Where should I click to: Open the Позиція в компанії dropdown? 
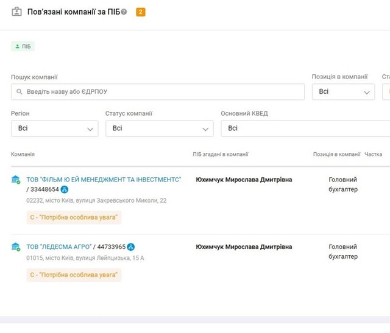343,92
